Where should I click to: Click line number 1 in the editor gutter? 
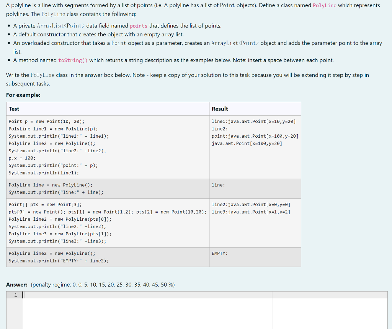pyautogui.click(x=15, y=295)
